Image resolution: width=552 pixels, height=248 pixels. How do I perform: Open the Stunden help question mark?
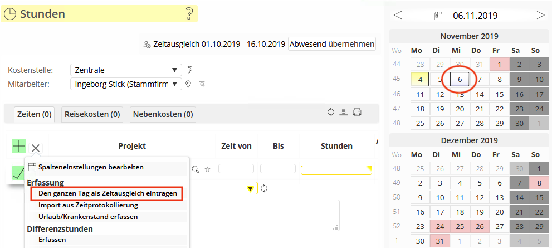[x=189, y=14]
